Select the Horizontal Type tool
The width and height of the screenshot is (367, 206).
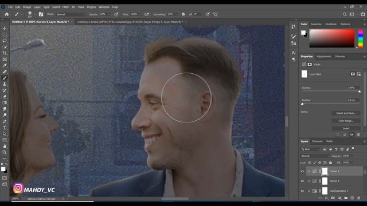coord(5,128)
